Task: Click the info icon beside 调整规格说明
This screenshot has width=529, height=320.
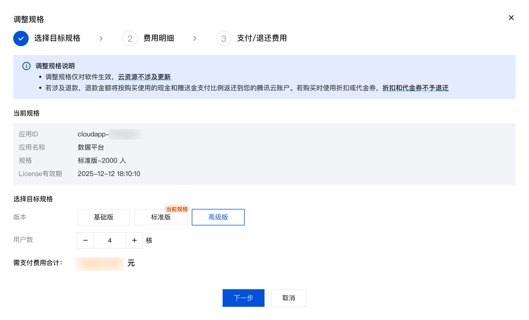Action: (26, 66)
